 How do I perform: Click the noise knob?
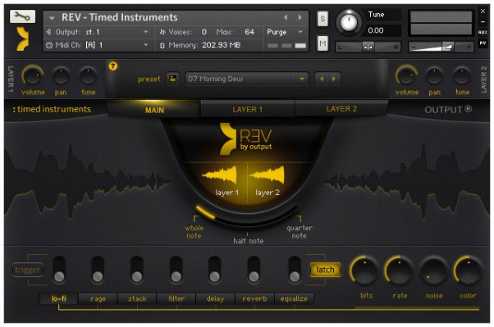point(434,271)
